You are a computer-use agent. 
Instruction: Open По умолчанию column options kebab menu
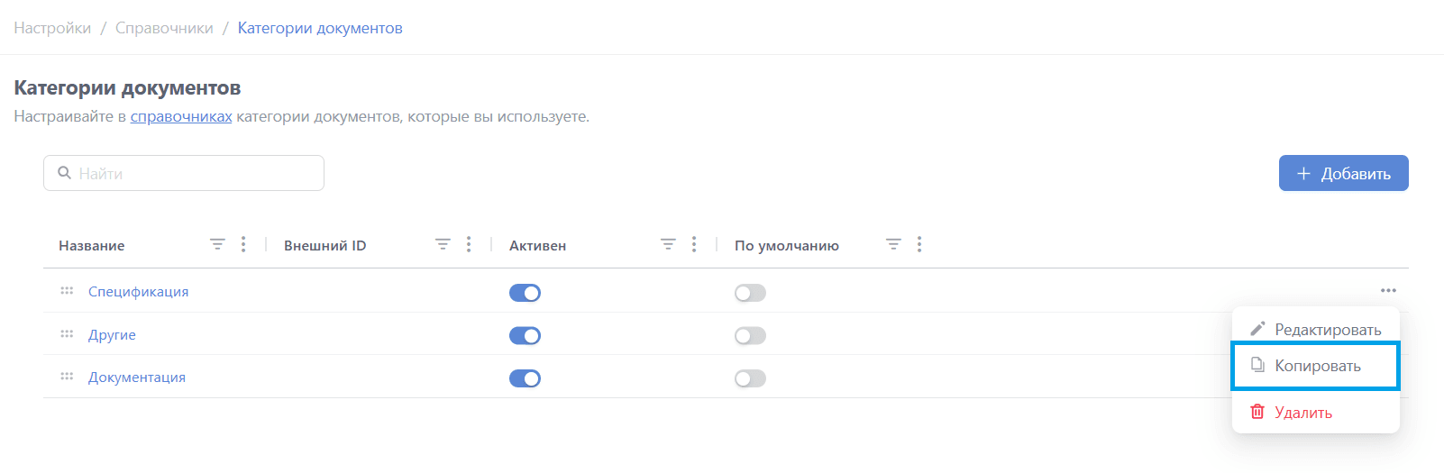click(x=919, y=244)
